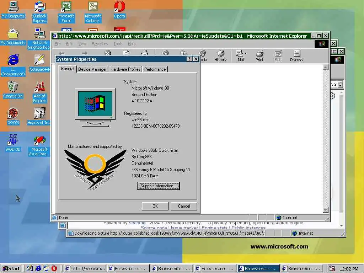Click the scroll down arrow in Internet Explorer

(x=326, y=210)
